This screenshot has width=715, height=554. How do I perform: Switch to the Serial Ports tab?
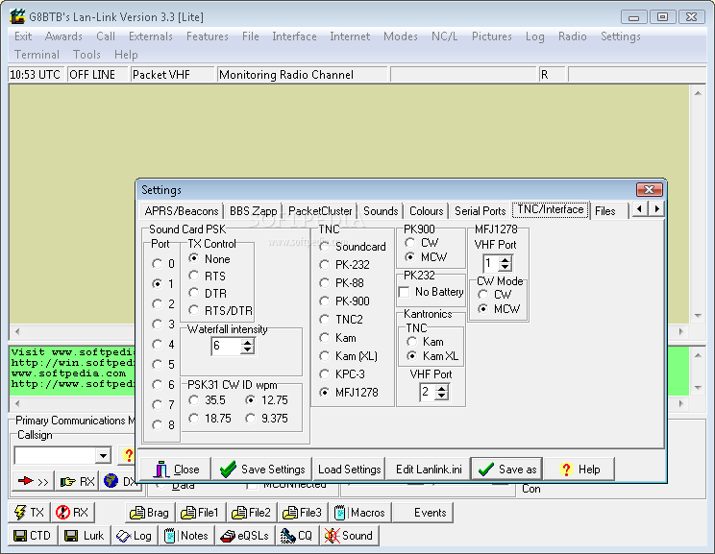pyautogui.click(x=481, y=211)
